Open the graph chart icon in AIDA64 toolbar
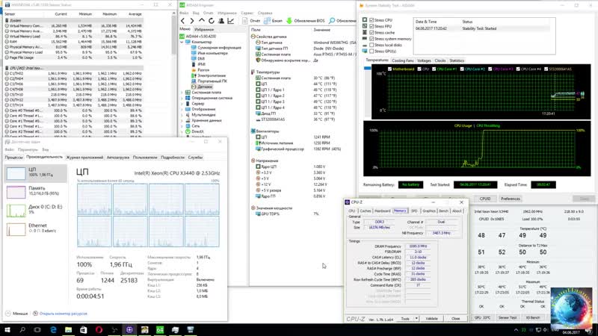Viewport: 598px width, 336px height. pyautogui.click(x=231, y=21)
